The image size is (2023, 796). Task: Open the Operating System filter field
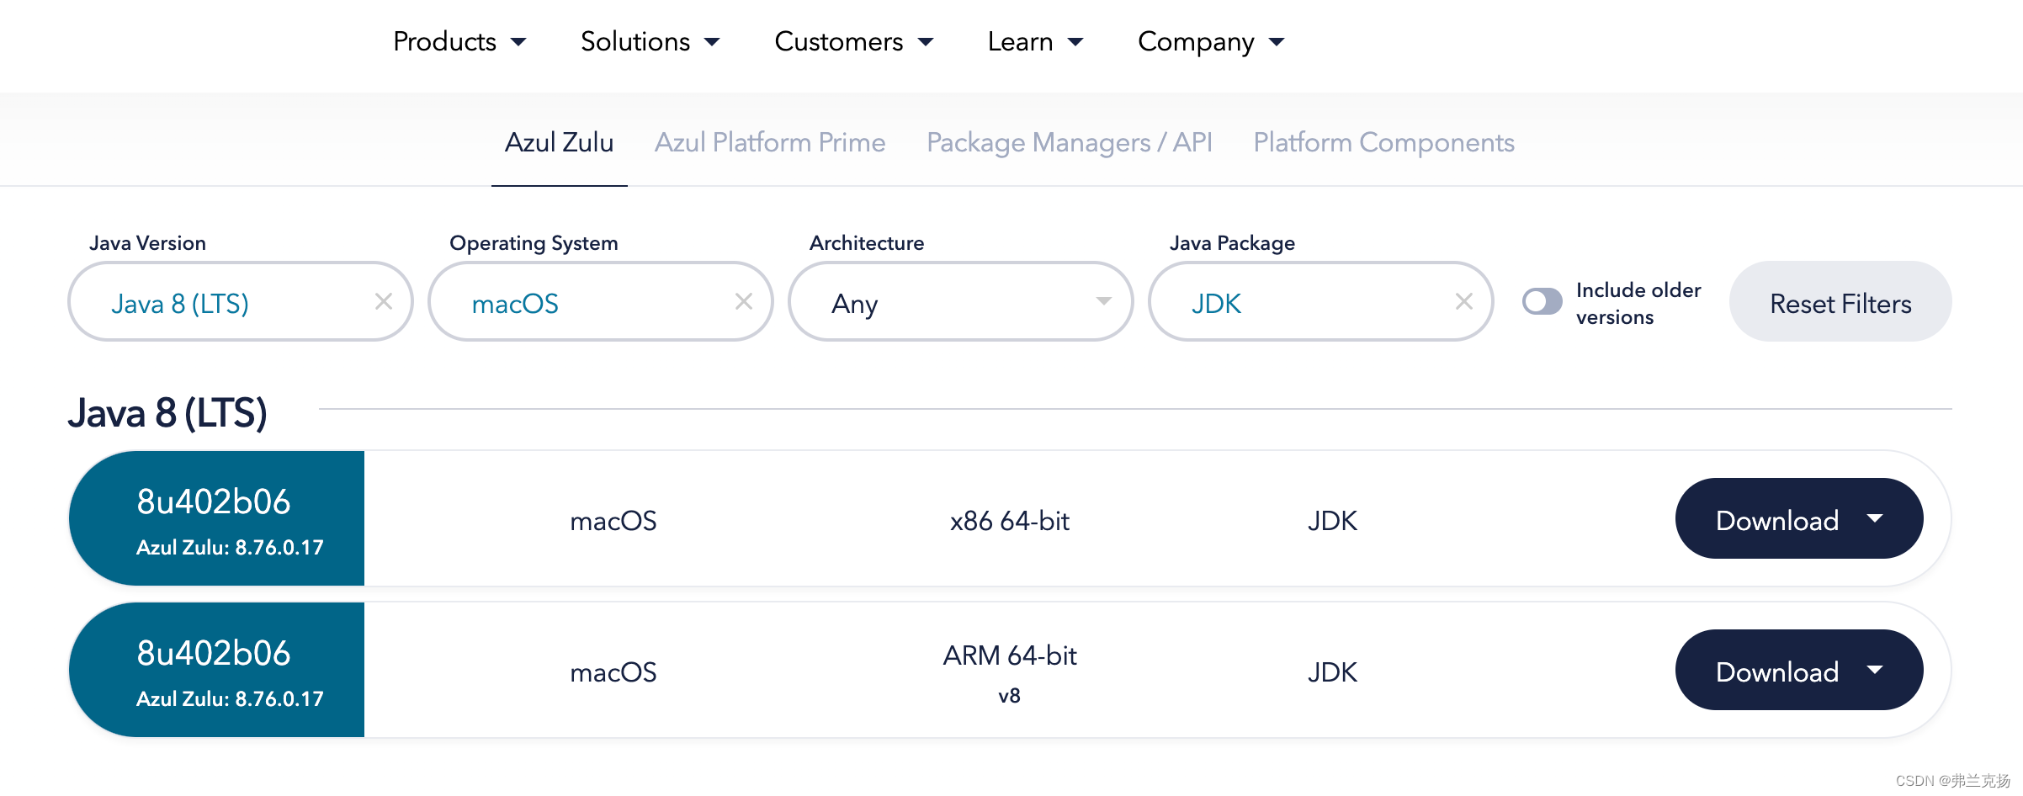point(600,301)
